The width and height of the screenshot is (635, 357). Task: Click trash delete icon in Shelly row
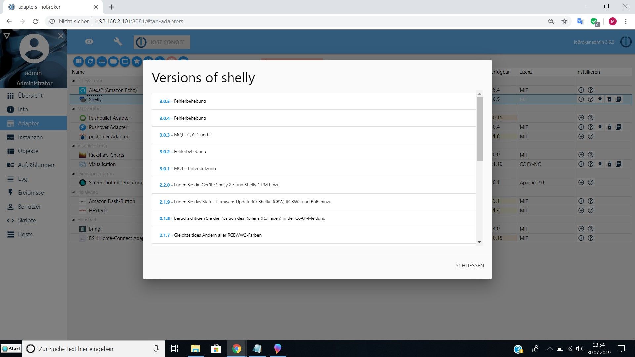[x=609, y=99]
